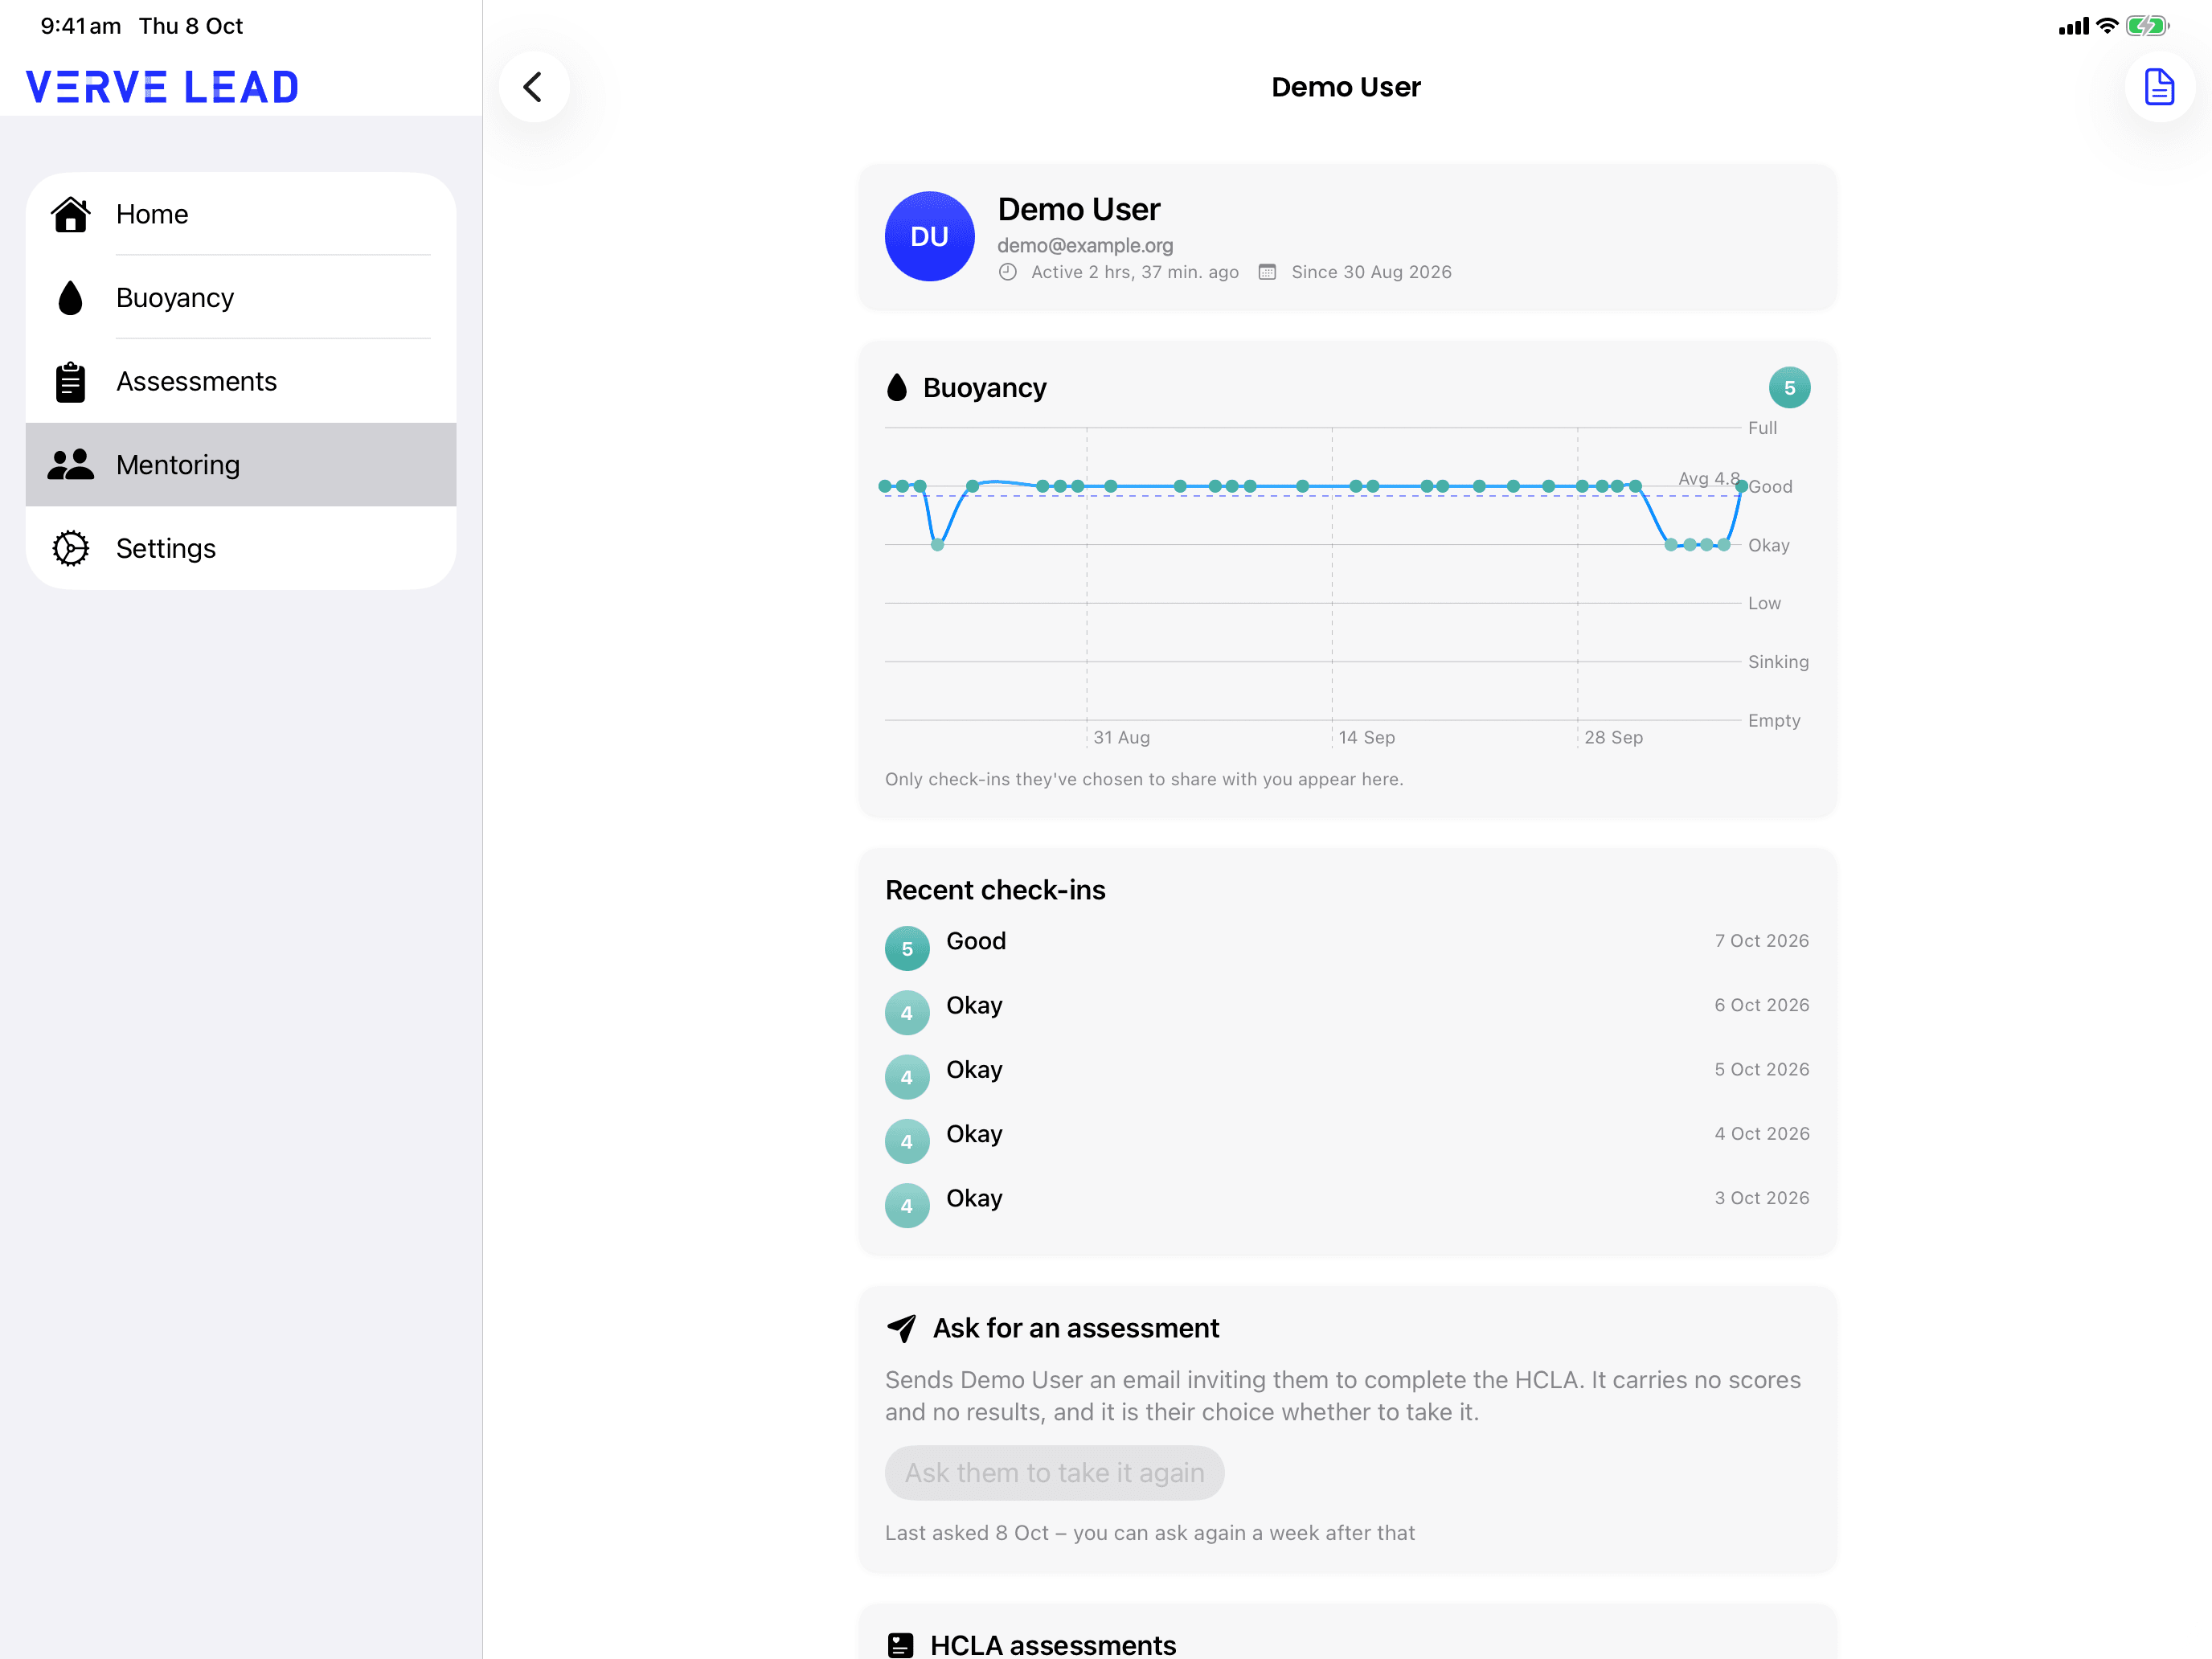Click the Assessments clipboard icon in sidebar
2212x1659 pixels.
pyautogui.click(x=71, y=382)
